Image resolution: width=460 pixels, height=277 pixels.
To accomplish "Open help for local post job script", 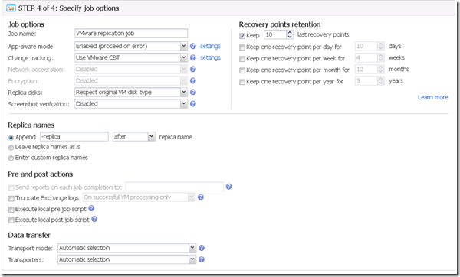I will (94, 219).
